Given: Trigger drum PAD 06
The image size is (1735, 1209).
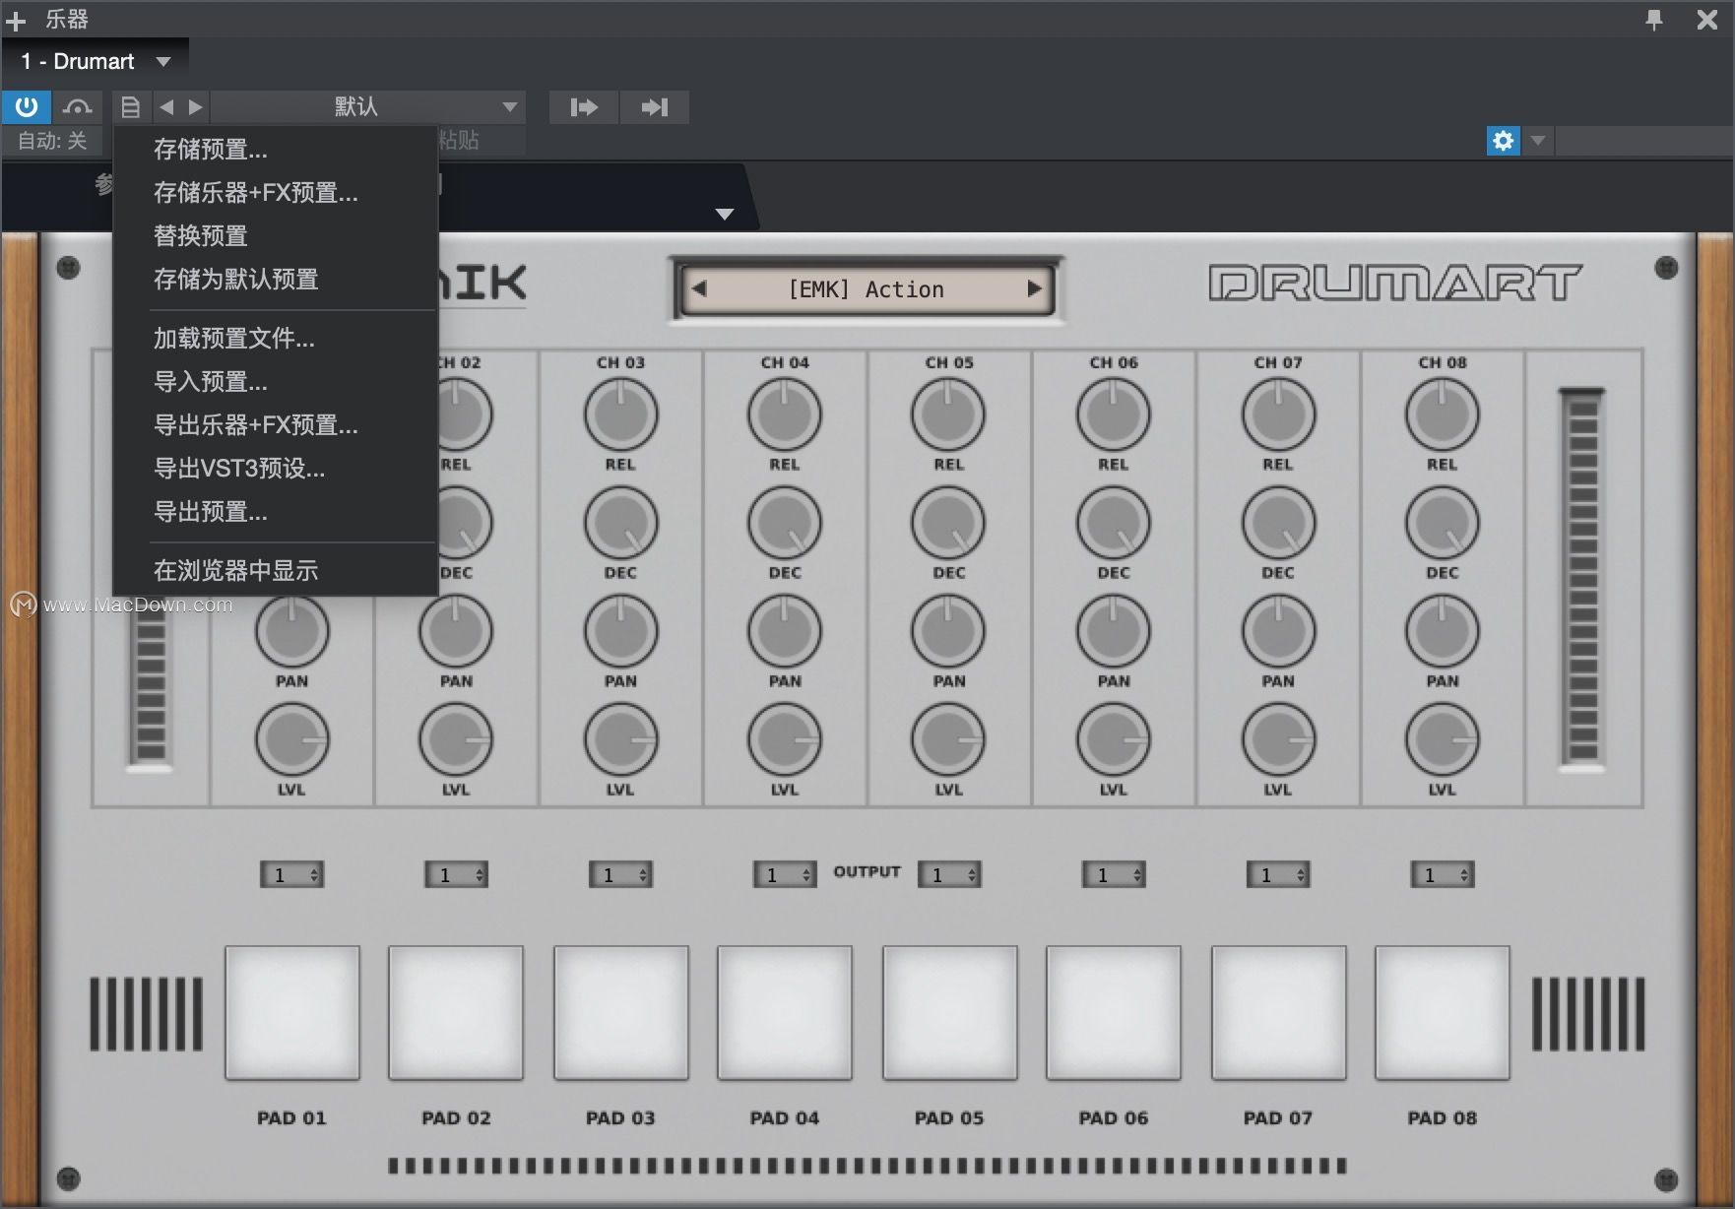Looking at the screenshot, I should pyautogui.click(x=1114, y=1013).
